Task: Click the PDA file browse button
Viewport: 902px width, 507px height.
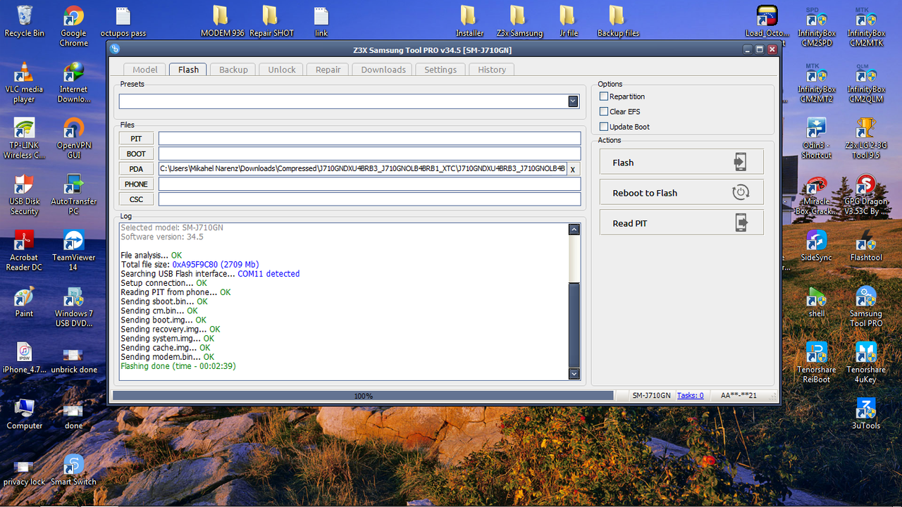Action: click(x=136, y=169)
